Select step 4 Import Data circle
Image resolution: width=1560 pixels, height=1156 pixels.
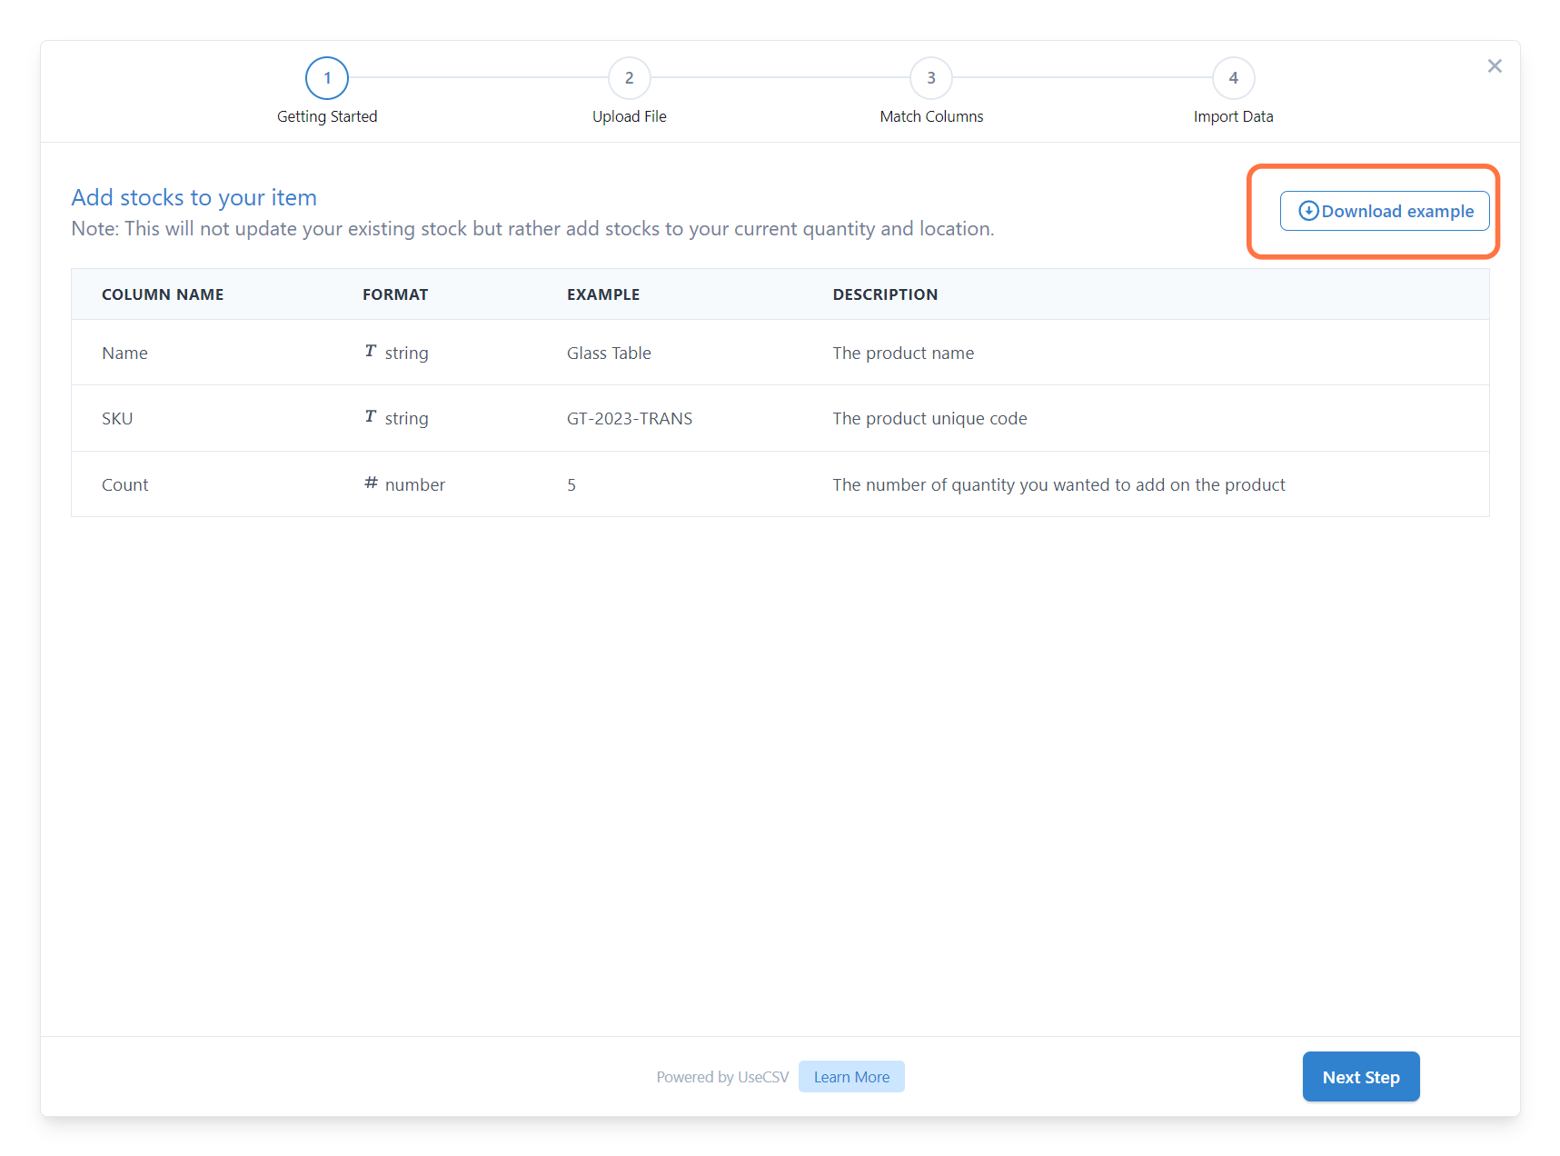[x=1234, y=78]
